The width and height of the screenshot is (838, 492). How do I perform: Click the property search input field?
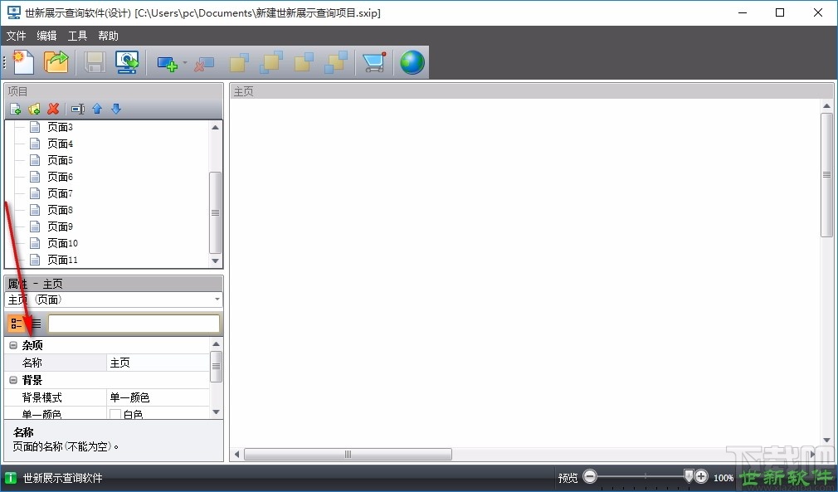134,324
